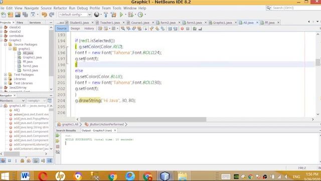
Task: Click the Comment code editor icon
Action: (x=195, y=29)
